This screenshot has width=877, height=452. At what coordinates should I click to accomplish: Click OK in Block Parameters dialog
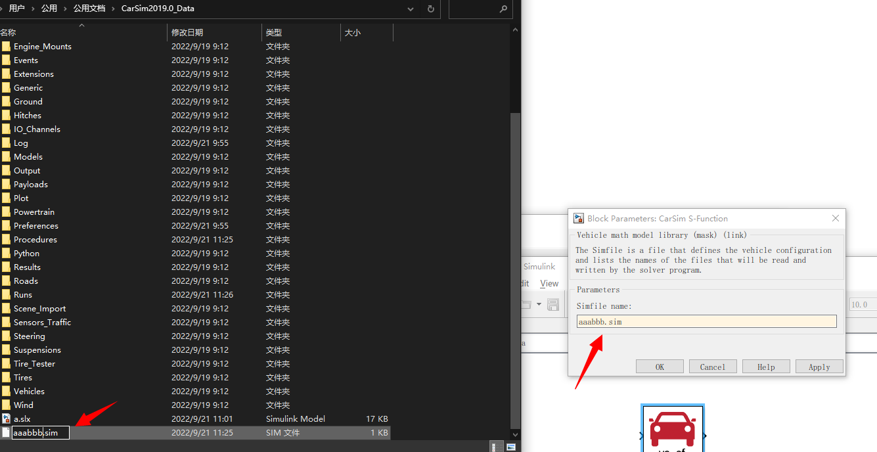(660, 367)
